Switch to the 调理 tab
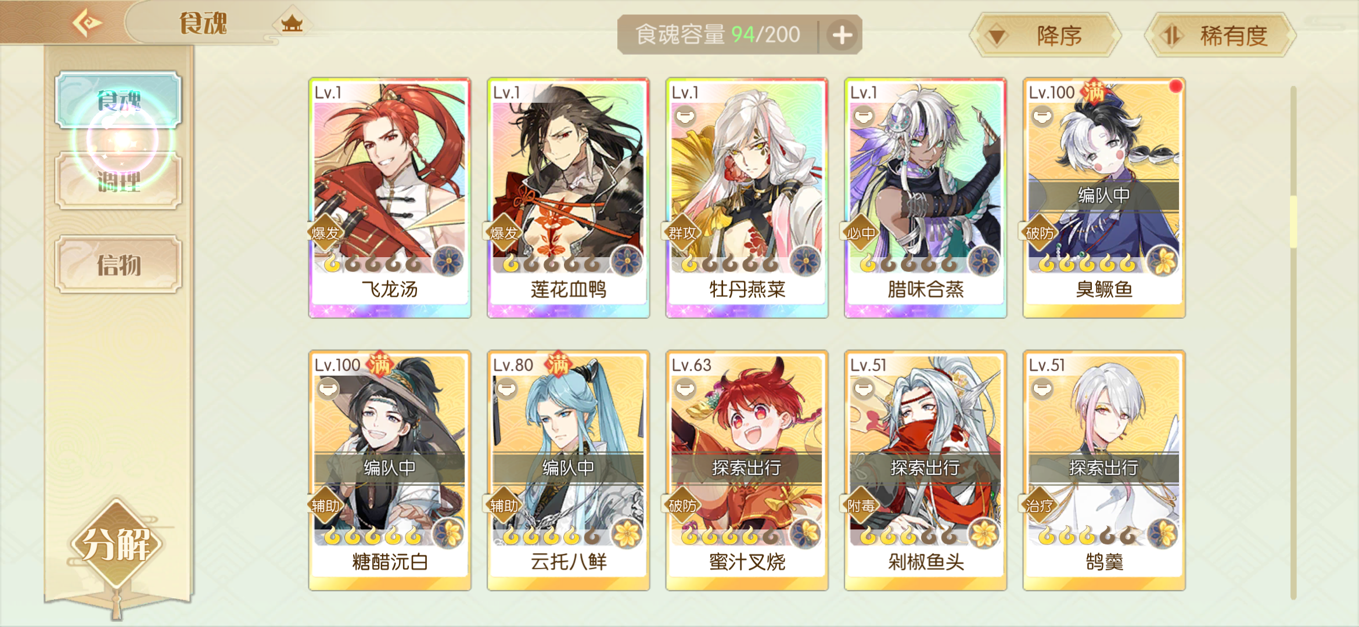The width and height of the screenshot is (1359, 627). pyautogui.click(x=118, y=181)
